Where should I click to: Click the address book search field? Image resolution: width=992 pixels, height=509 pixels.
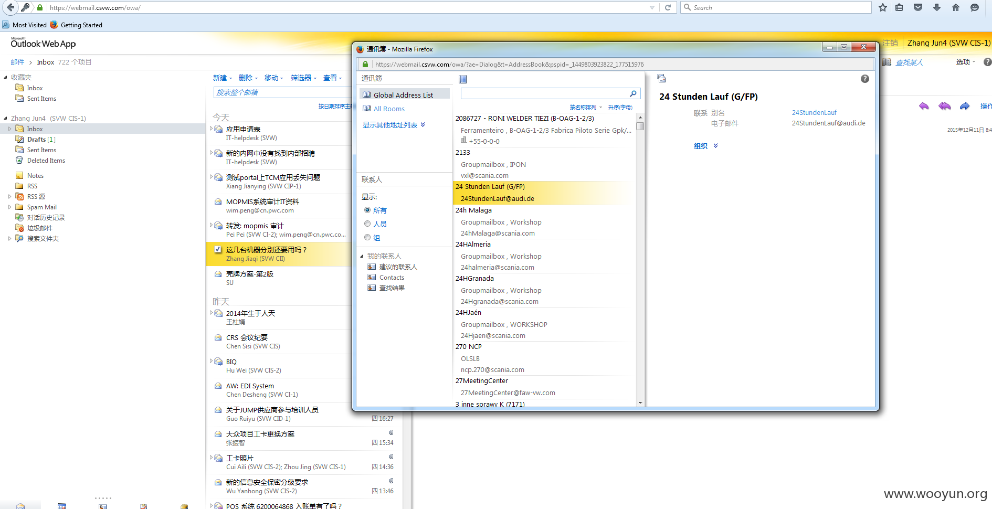pos(545,93)
